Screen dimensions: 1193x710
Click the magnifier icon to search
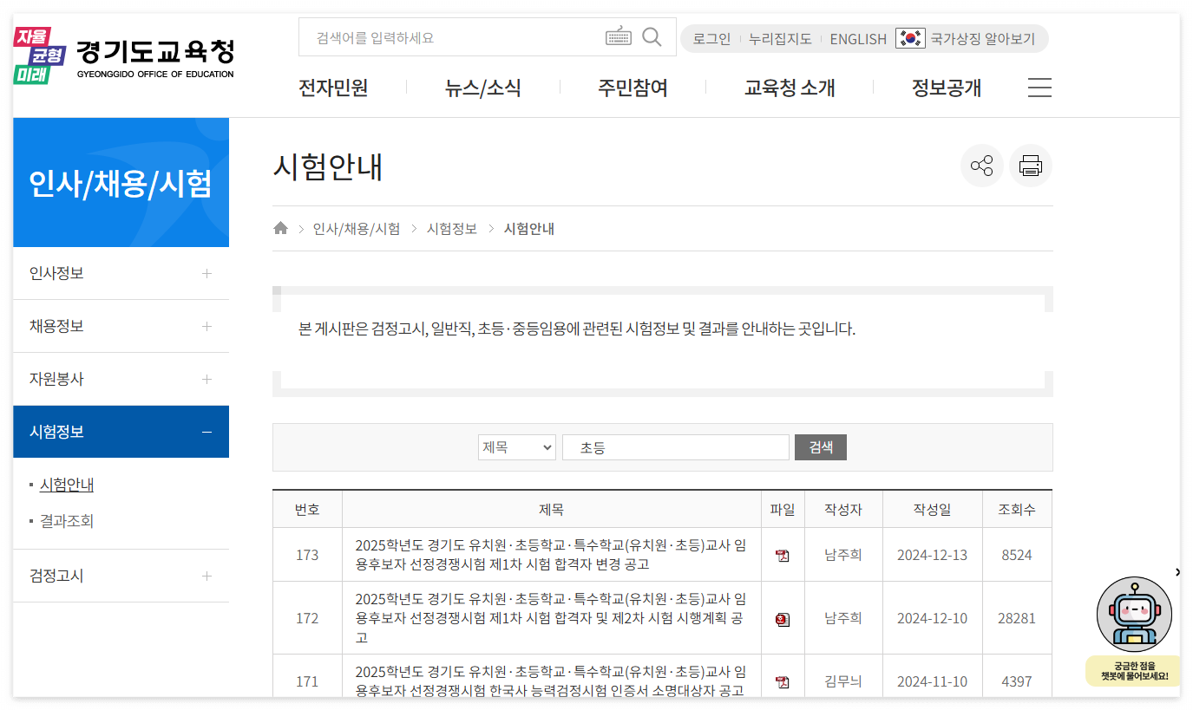651,36
